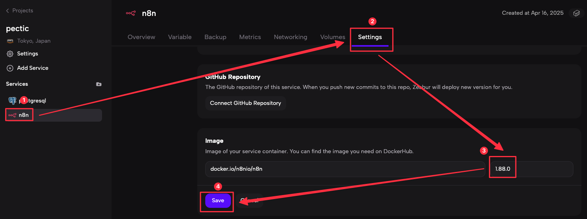Image resolution: width=587 pixels, height=219 pixels.
Task: Open the Volumes tab
Action: 333,37
